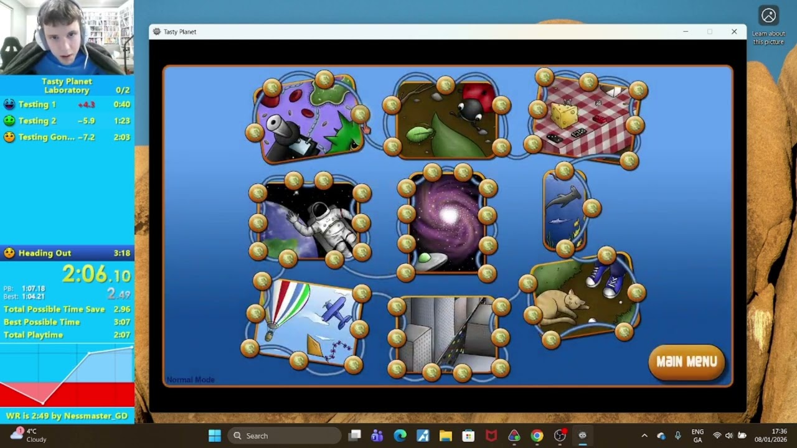The image size is (797, 448).
Task: Show hidden system tray icons
Action: 644,436
